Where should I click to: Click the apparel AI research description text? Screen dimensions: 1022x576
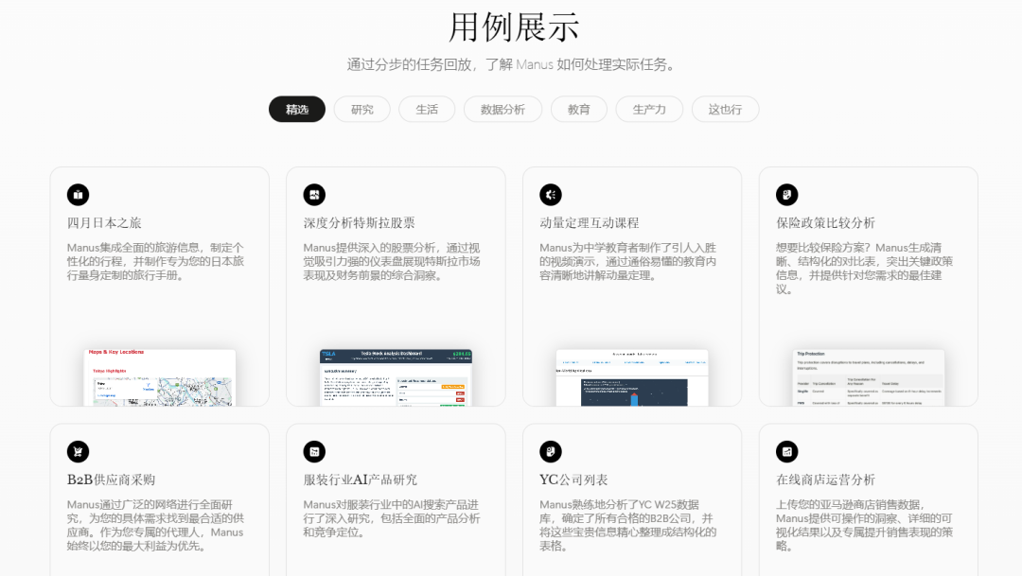pyautogui.click(x=392, y=518)
